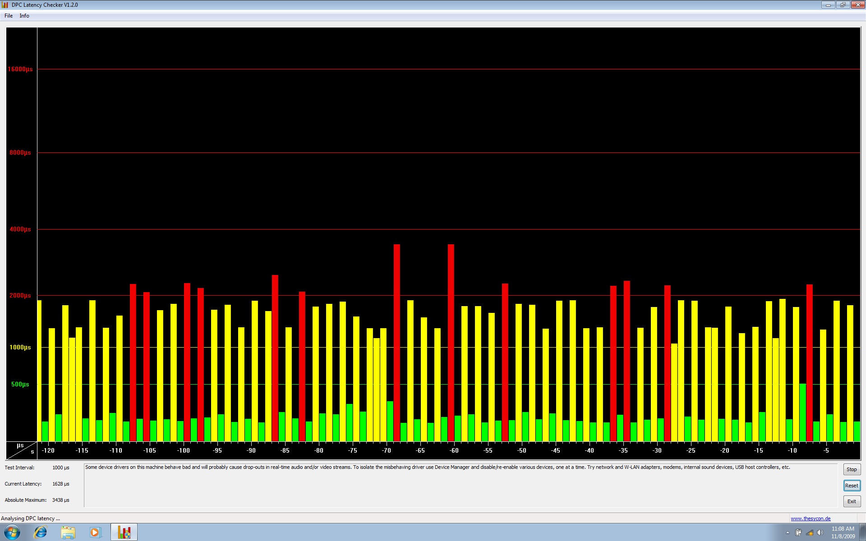Screen dimensions: 866x541
Task: Click the Test Interval value 1000 µs
Action: pyautogui.click(x=61, y=468)
